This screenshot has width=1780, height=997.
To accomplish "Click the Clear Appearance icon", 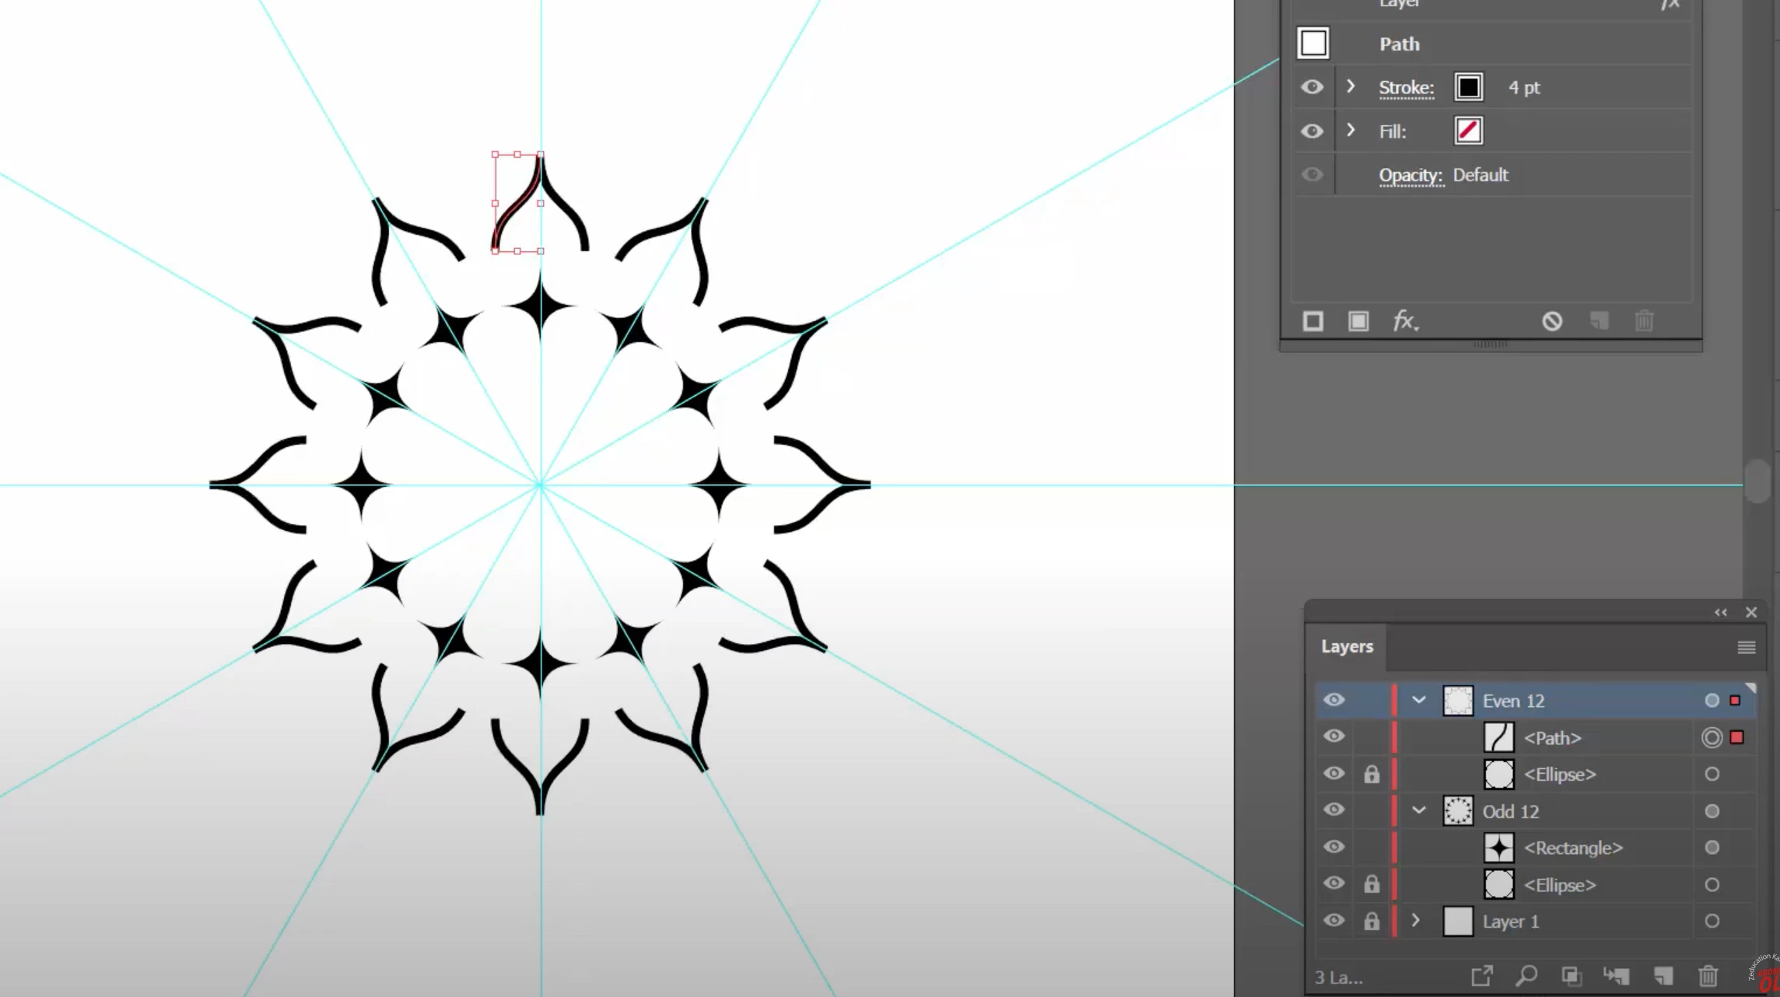I will 1552,321.
